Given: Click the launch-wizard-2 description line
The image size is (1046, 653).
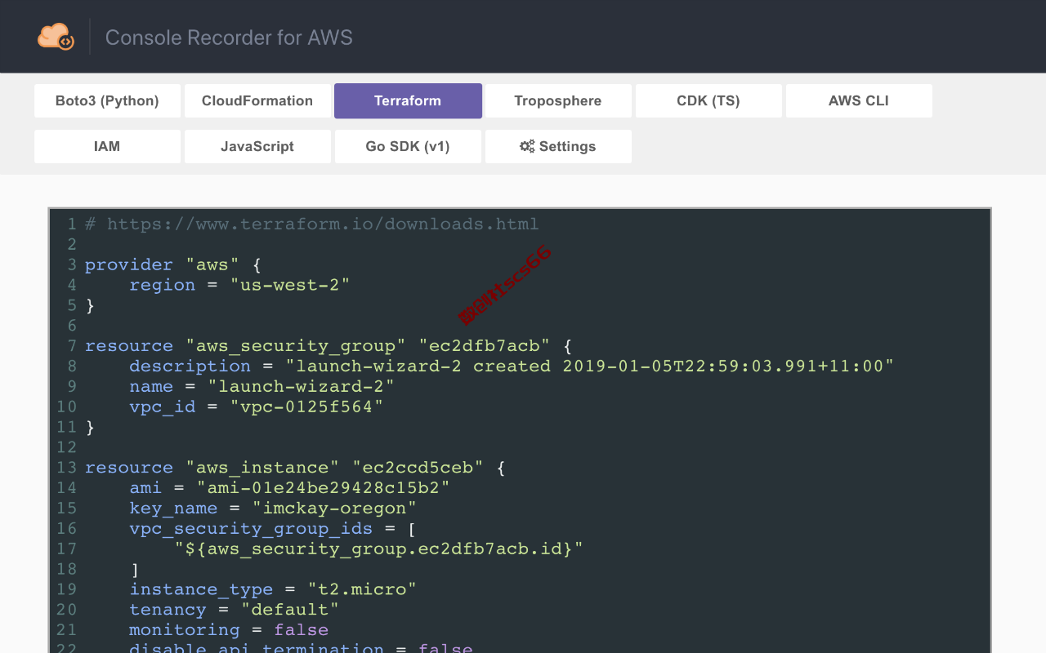Looking at the screenshot, I should [x=512, y=366].
